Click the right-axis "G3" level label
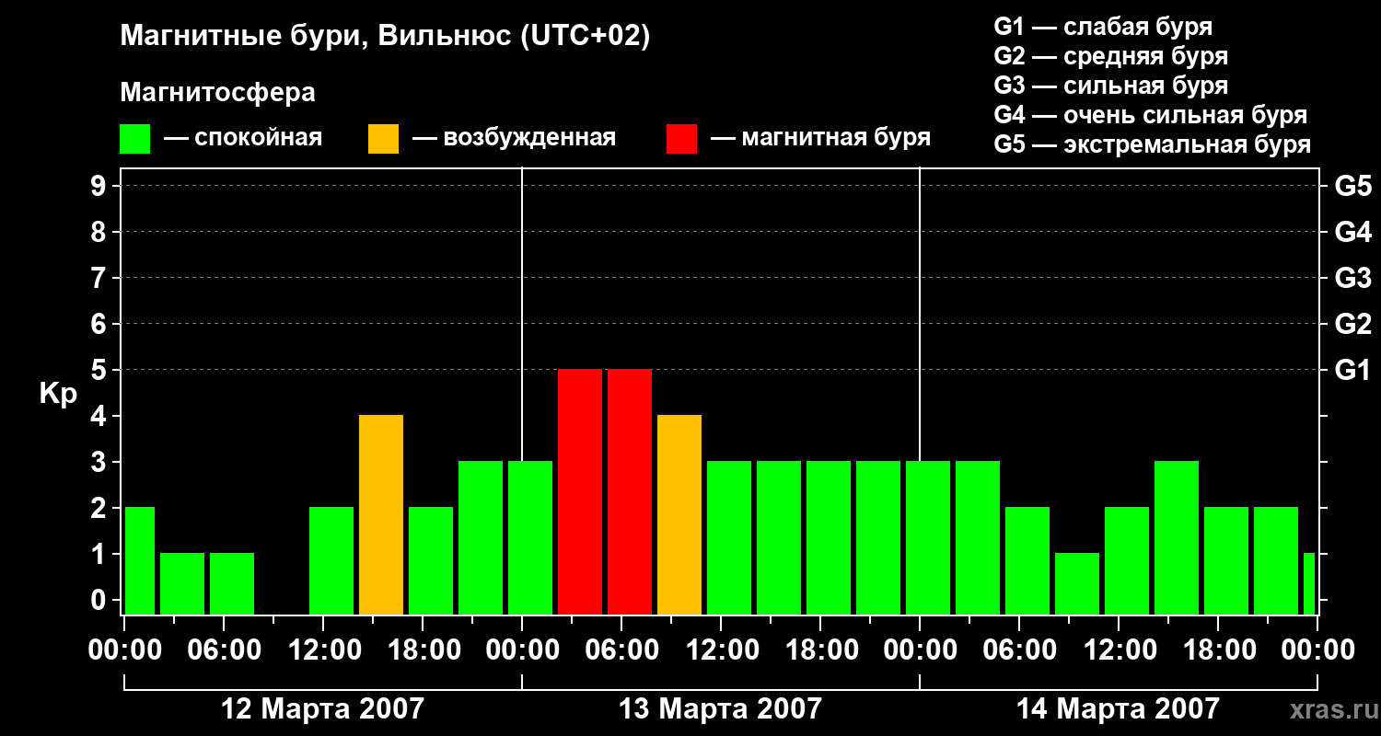The width and height of the screenshot is (1381, 736). (x=1352, y=278)
